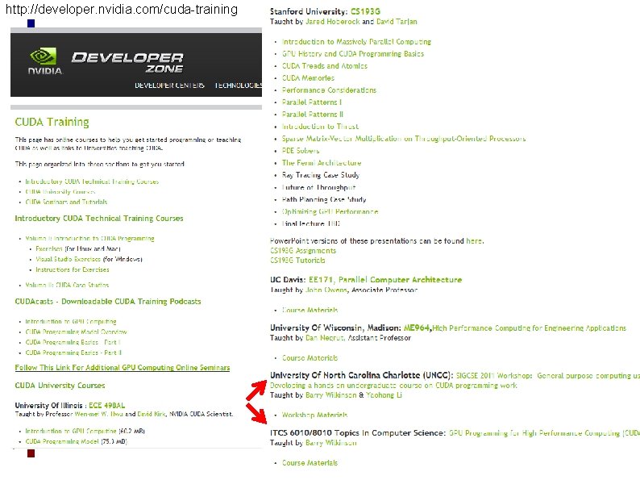This screenshot has width=640, height=480.
Task: Select Path Planning Case Study entry
Action: 324,199
